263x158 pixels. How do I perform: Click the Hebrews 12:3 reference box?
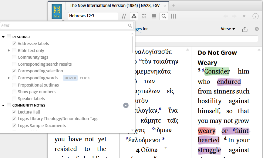tap(93, 16)
